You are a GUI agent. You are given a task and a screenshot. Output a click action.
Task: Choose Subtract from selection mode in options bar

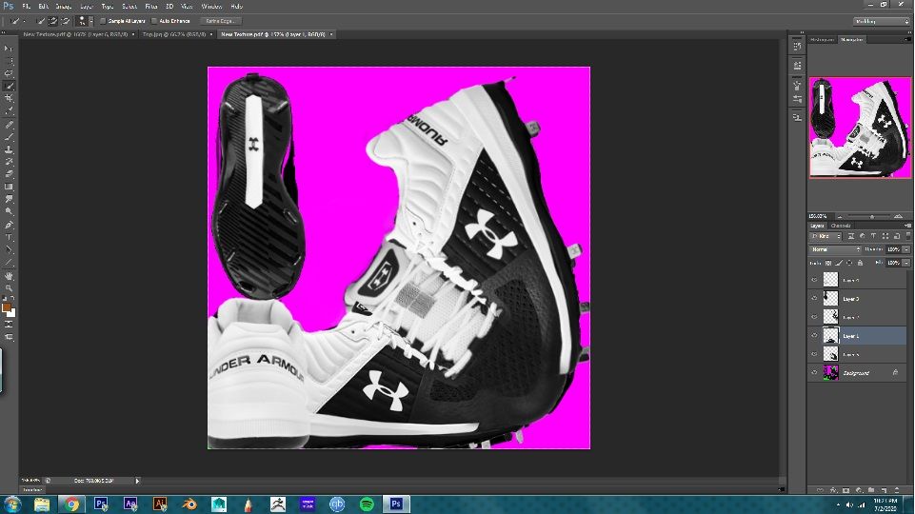pyautogui.click(x=66, y=21)
